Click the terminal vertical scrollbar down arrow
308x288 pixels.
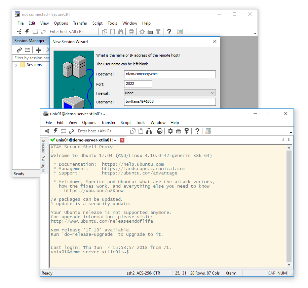coord(289,265)
